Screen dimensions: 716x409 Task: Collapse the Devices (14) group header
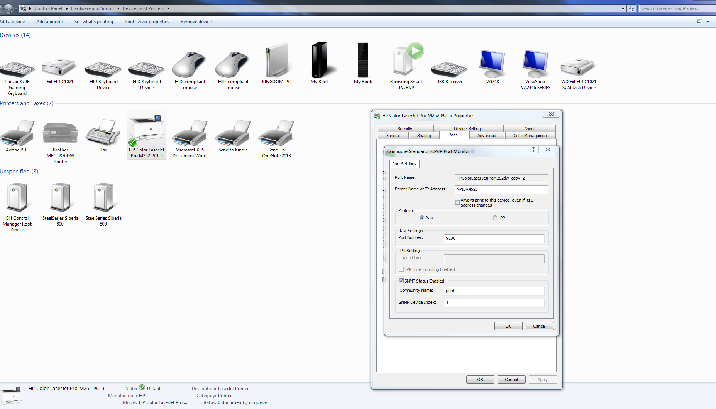15,35
